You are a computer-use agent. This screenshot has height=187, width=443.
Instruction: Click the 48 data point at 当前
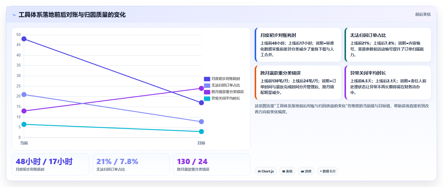(24, 39)
